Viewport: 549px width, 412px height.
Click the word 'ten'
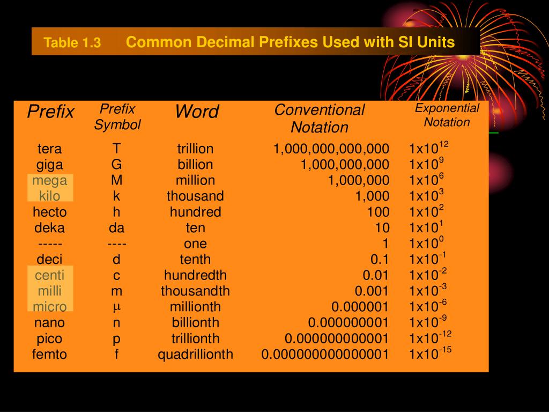pyautogui.click(x=195, y=227)
